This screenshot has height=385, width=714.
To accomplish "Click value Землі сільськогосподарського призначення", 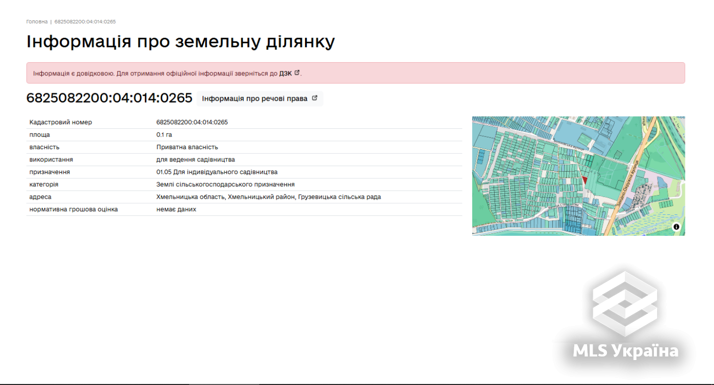I will 225,184.
